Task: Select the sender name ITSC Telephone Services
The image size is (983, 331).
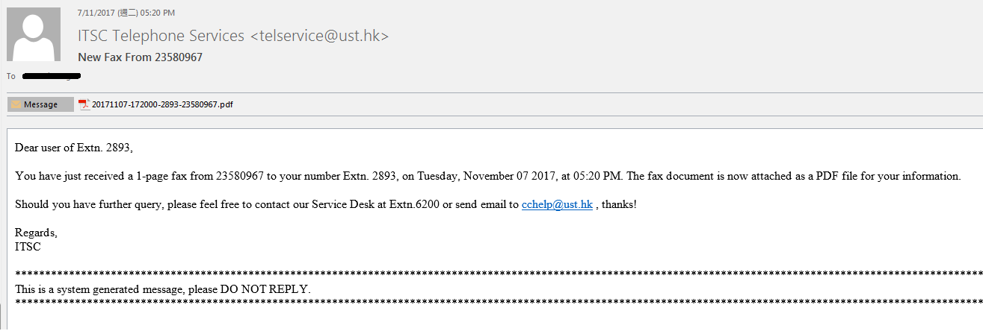Action: pos(161,36)
